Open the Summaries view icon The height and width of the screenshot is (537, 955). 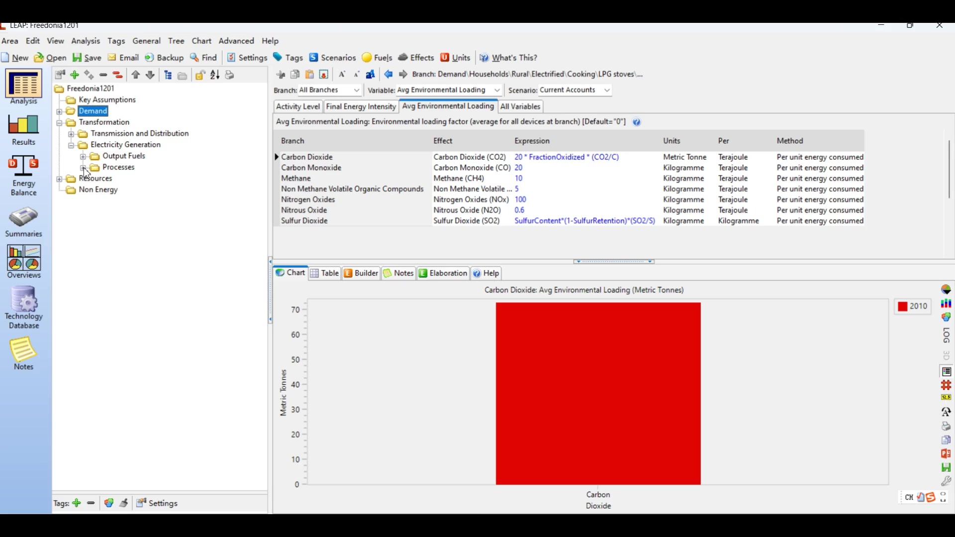tap(23, 222)
